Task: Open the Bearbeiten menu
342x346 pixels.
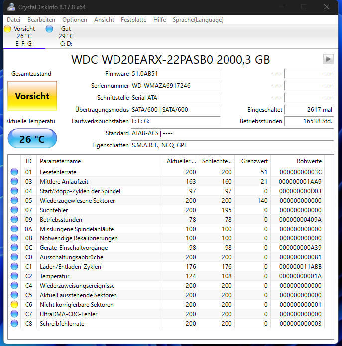Action: tap(41, 20)
